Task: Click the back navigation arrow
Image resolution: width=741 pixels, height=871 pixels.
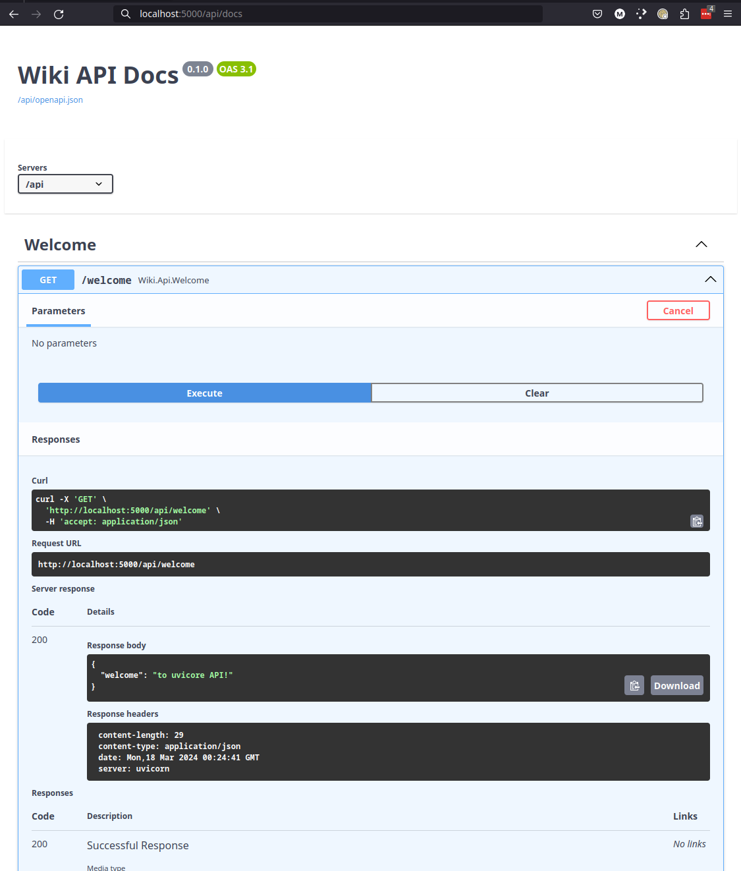Action: (13, 14)
